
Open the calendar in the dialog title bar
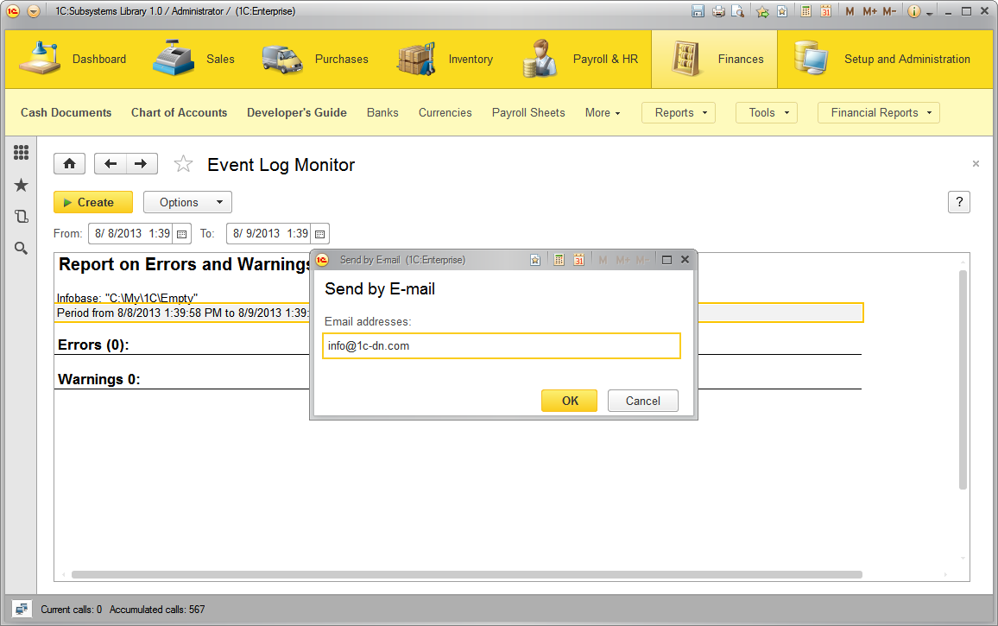(578, 260)
